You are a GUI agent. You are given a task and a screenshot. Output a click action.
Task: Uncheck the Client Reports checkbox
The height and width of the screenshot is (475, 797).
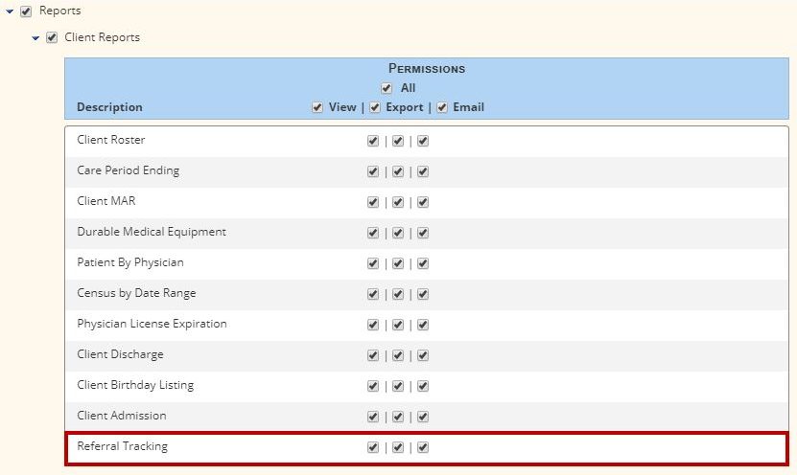52,37
